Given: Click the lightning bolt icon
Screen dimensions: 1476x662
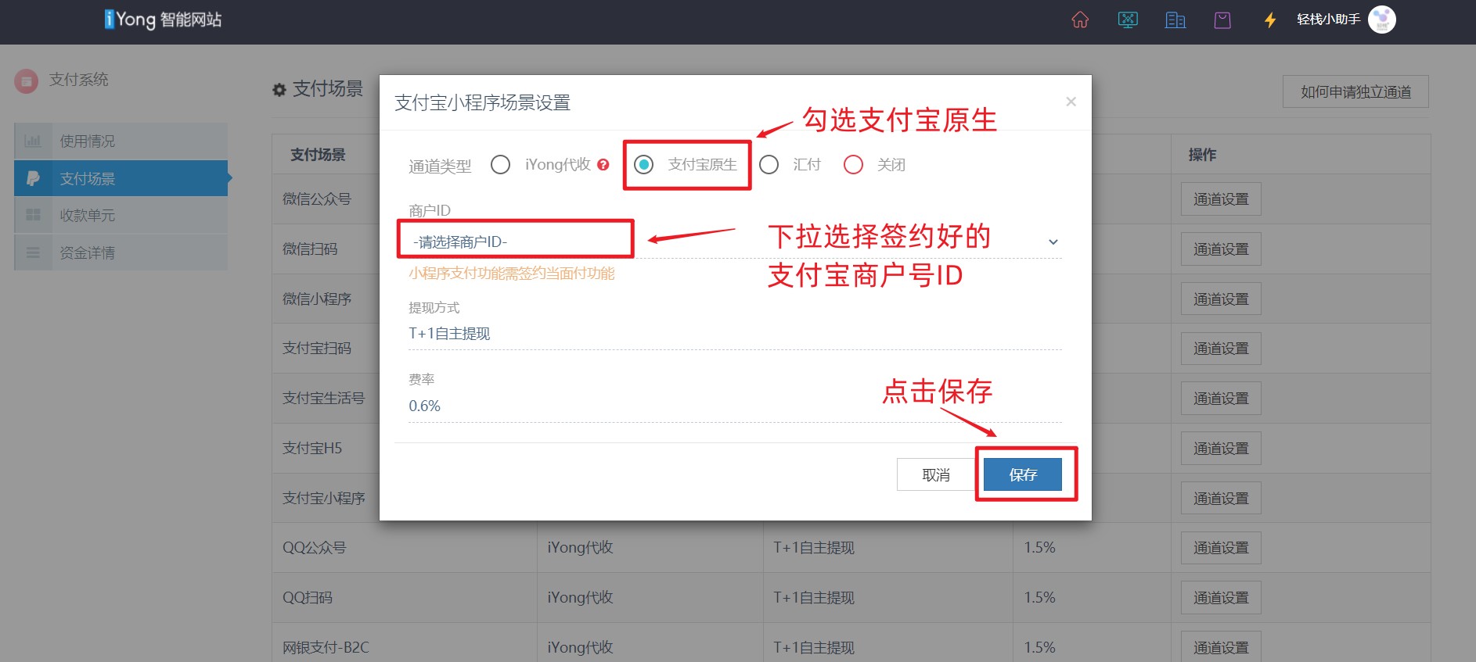Looking at the screenshot, I should coord(1270,20).
